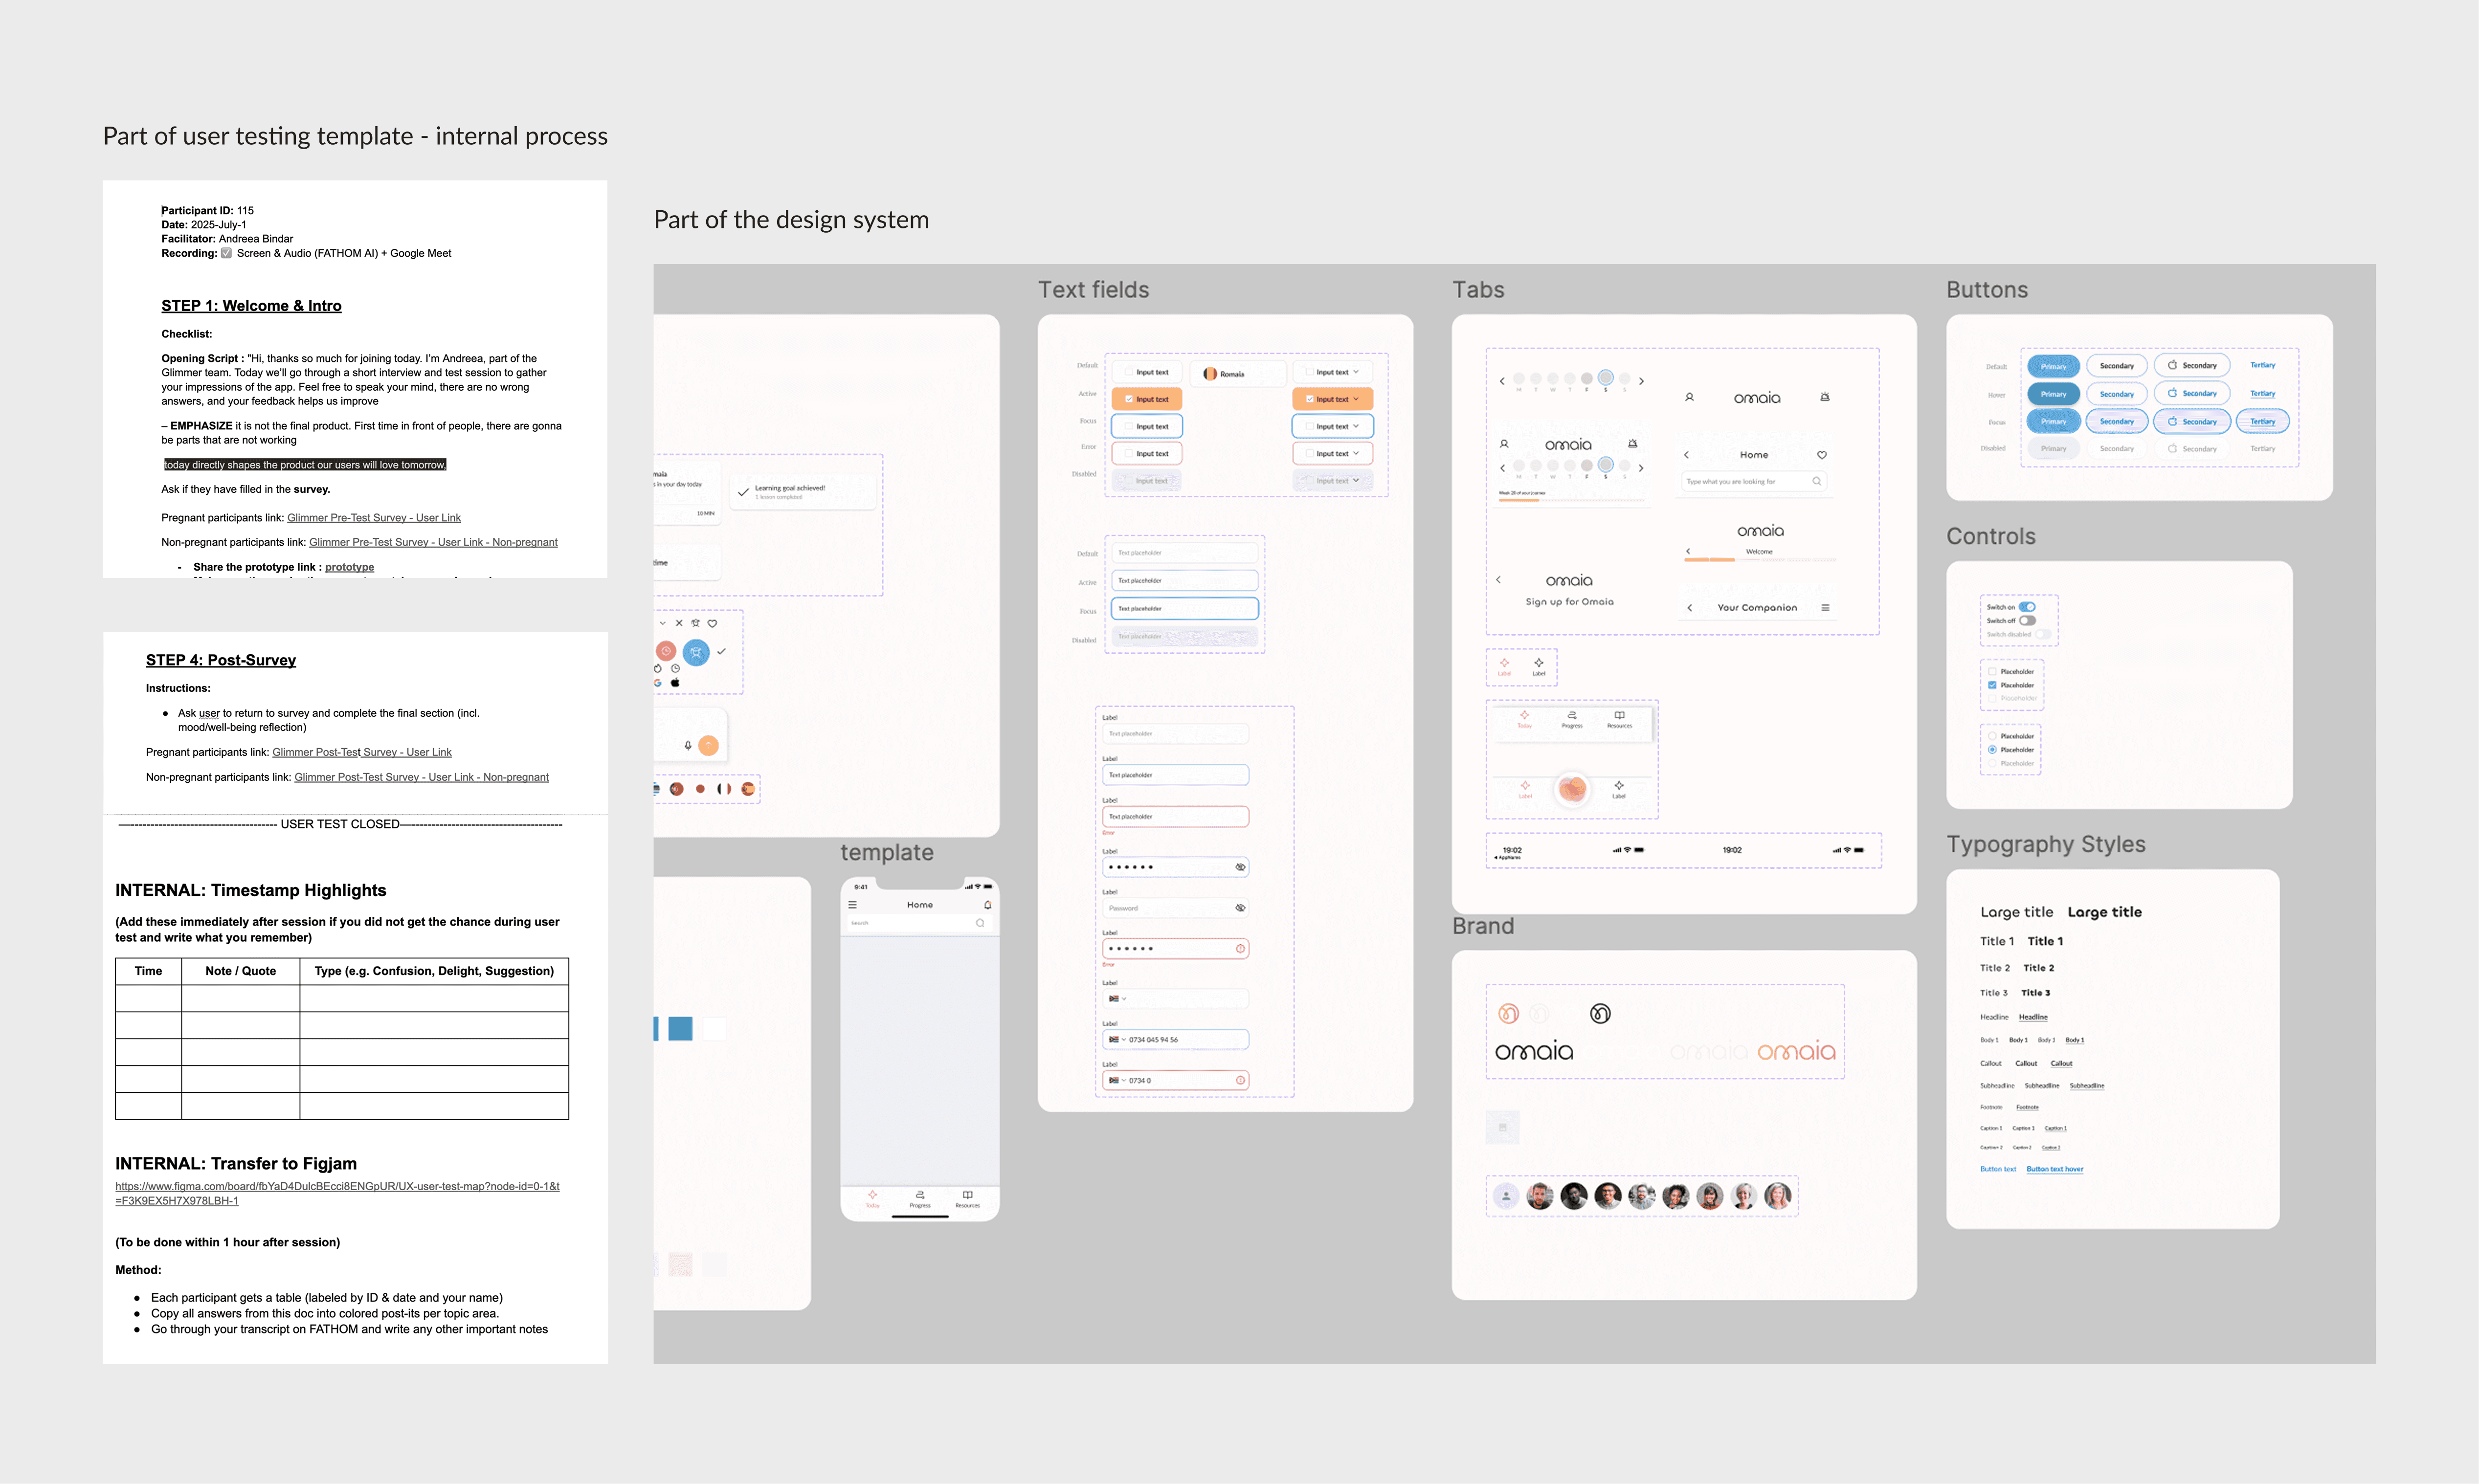
Task: Open Glimmer Post-Test Survey - User Link
Action: [x=361, y=752]
